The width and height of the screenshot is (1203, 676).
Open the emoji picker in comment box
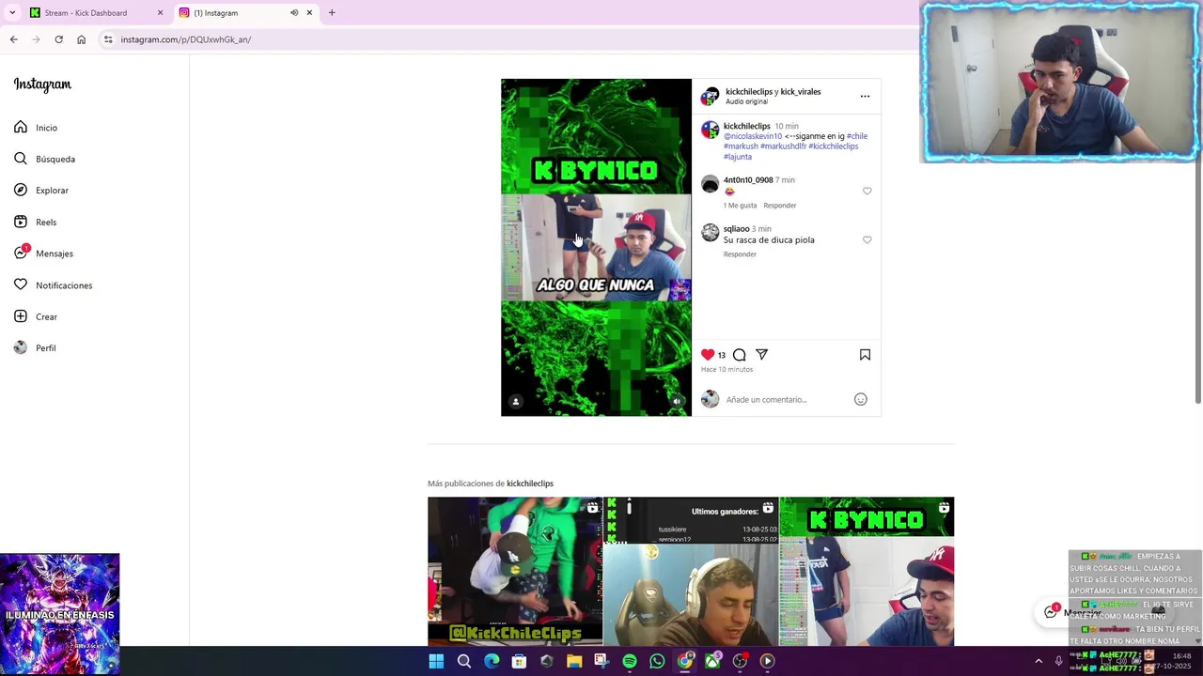click(860, 399)
